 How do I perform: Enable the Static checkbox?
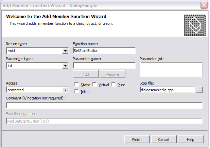(x=76, y=85)
